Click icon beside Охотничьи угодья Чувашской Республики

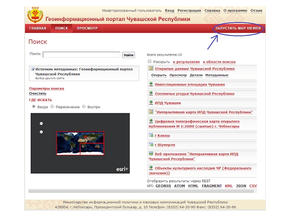pyautogui.click(x=151, y=94)
